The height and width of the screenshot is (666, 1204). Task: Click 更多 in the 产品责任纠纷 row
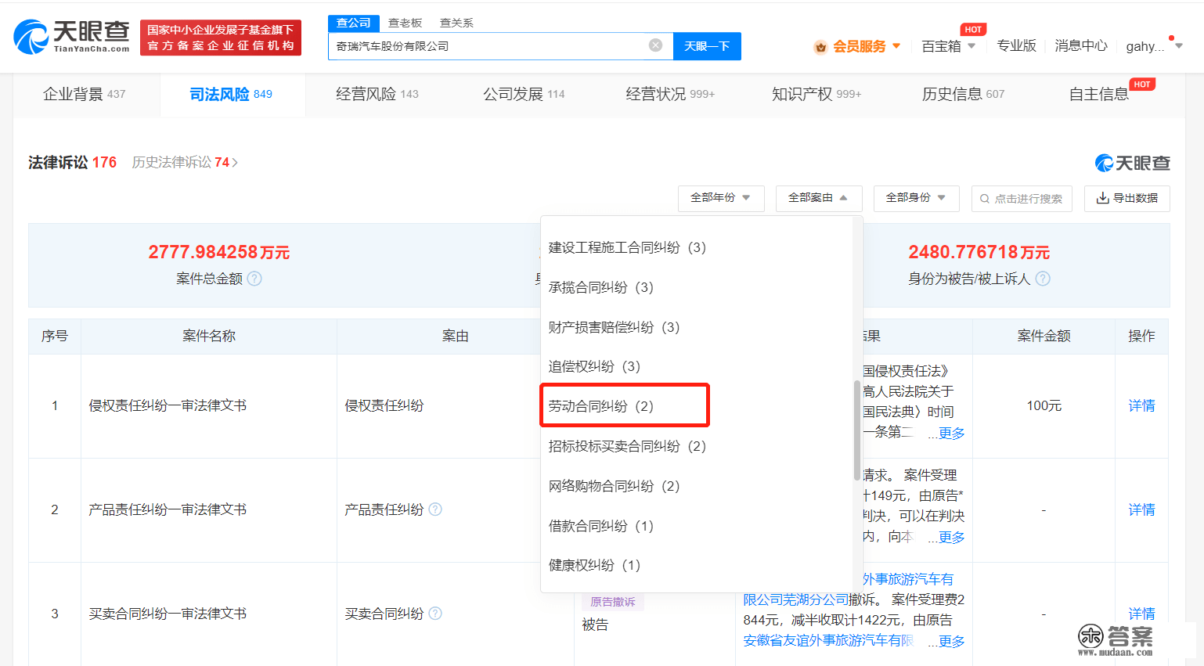(952, 537)
